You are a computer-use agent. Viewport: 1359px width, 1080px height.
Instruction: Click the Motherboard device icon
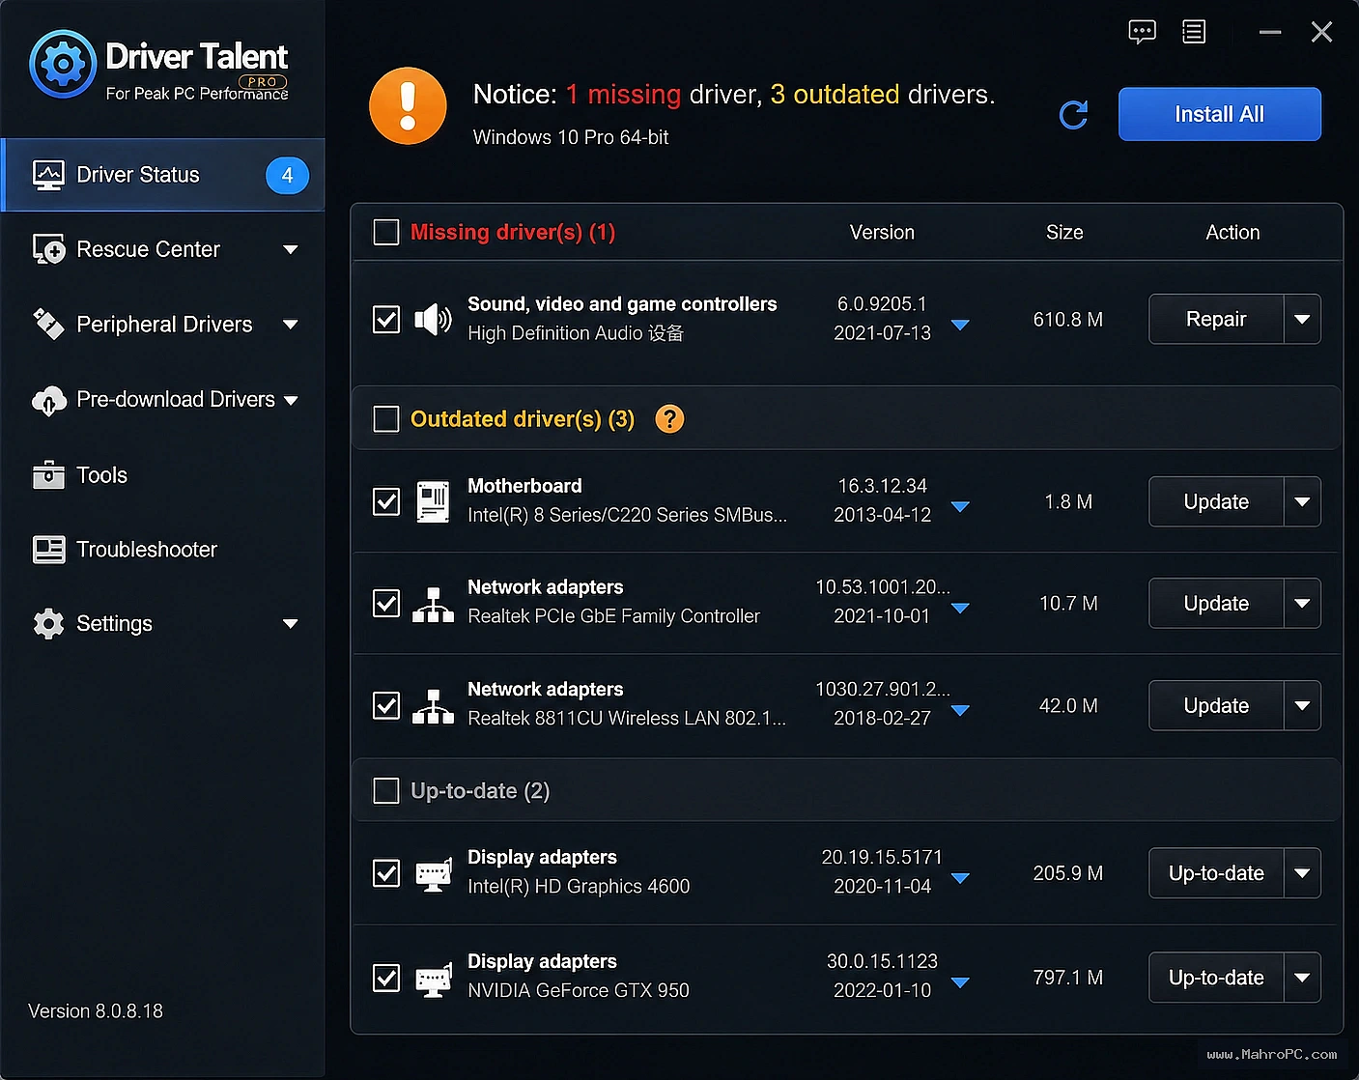pos(433,501)
